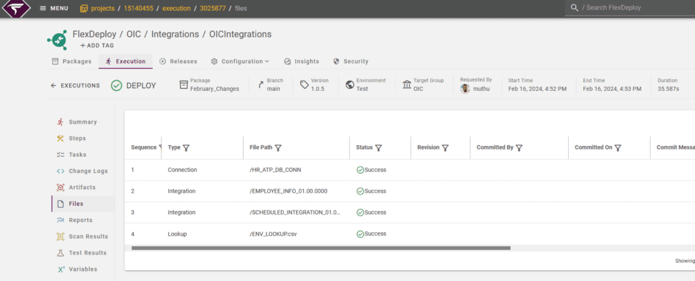
Task: Select Files in the sidebar
Action: pos(82,204)
